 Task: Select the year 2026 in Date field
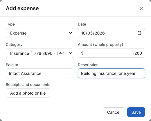coord(100,33)
